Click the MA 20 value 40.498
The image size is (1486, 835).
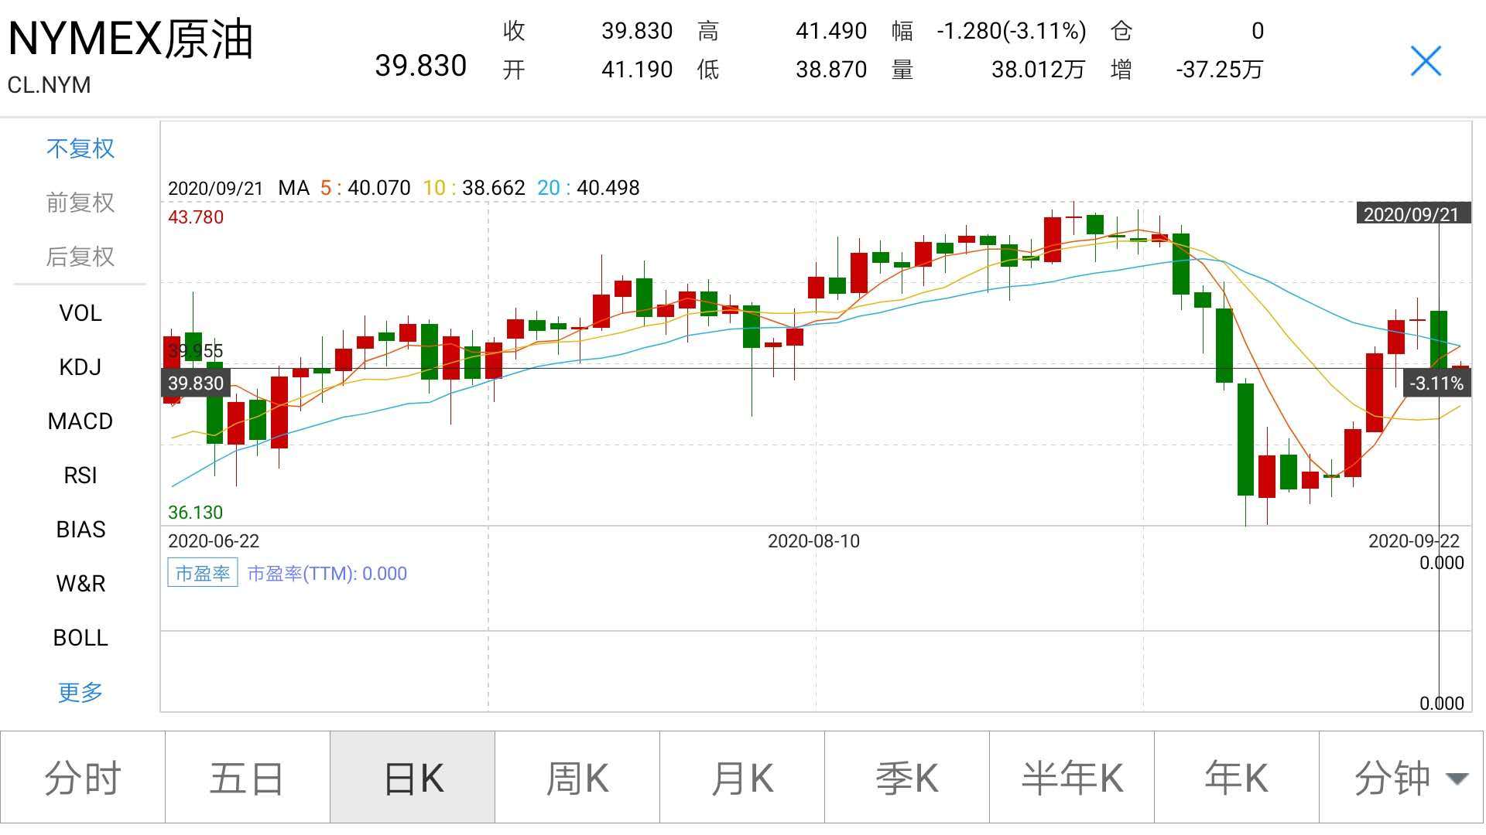[608, 188]
